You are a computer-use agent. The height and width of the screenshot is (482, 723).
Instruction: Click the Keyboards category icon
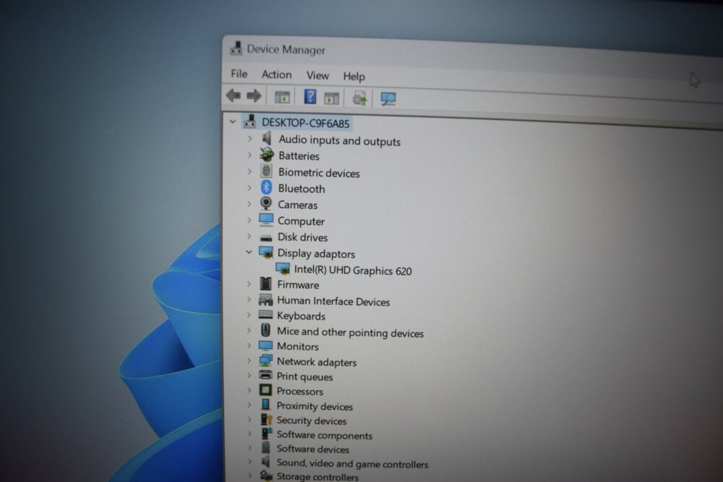(265, 315)
